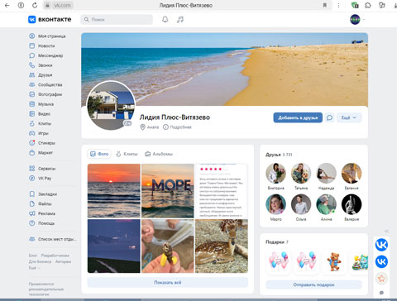Click the Закладки bookmark icon
This screenshot has height=301, width=397.
[x=32, y=194]
